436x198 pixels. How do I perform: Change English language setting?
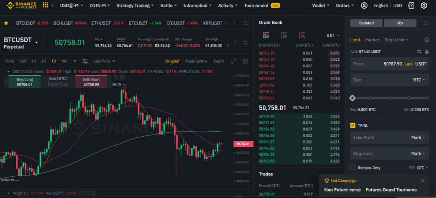(380, 5)
